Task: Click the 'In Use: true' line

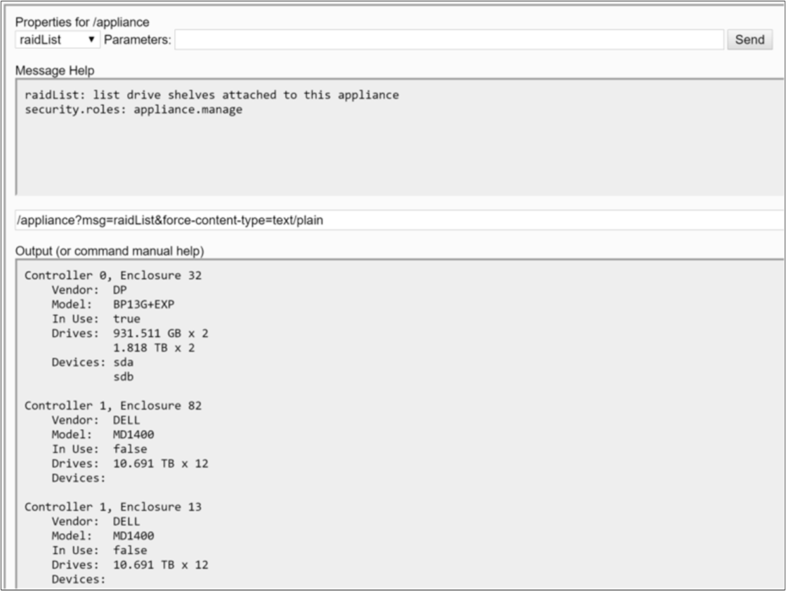Action: click(96, 319)
